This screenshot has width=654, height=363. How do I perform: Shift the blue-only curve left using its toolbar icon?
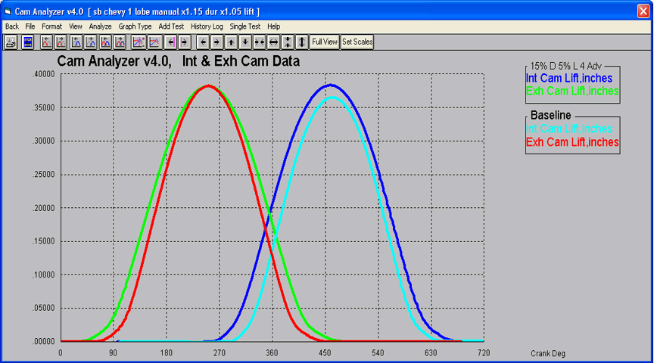76,42
